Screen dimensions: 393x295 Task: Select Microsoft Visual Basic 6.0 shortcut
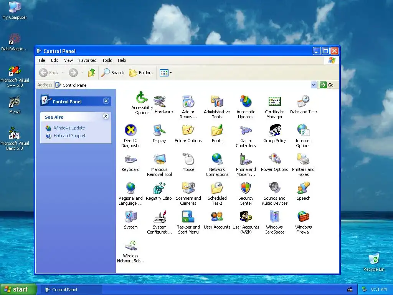(x=15, y=139)
